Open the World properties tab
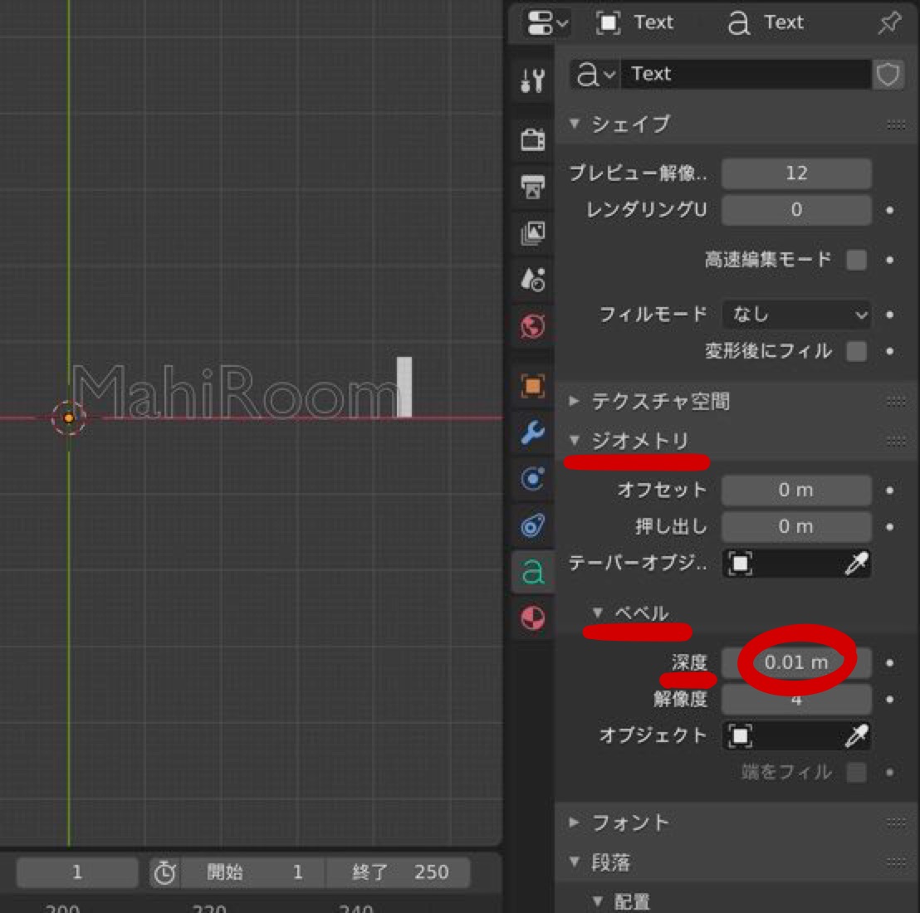 (532, 326)
